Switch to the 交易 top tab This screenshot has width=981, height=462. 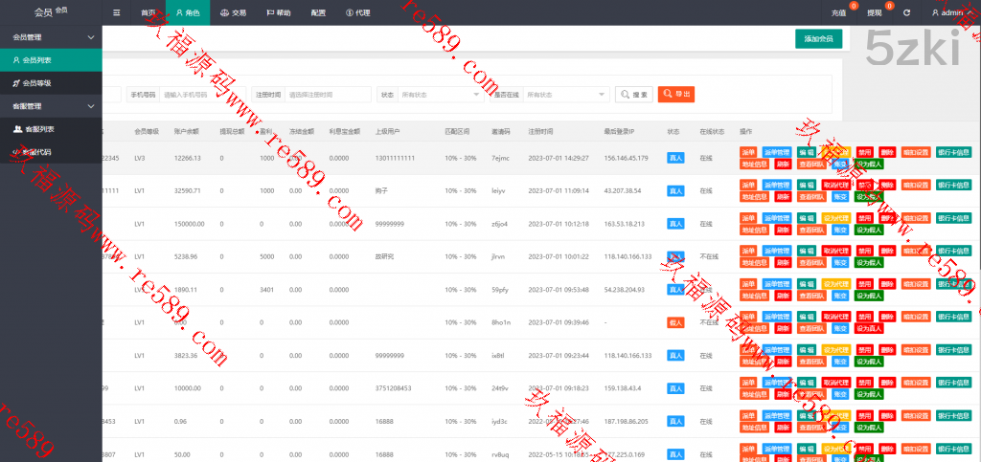pos(231,12)
